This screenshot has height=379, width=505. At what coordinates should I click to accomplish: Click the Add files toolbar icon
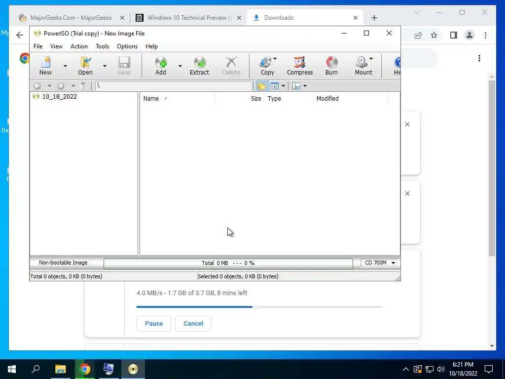coord(161,66)
